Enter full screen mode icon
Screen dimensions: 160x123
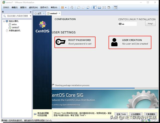click(x=104, y=7)
